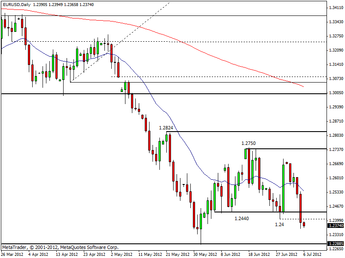
Task: Select the 1.2824 price annotation
Action: (x=167, y=128)
